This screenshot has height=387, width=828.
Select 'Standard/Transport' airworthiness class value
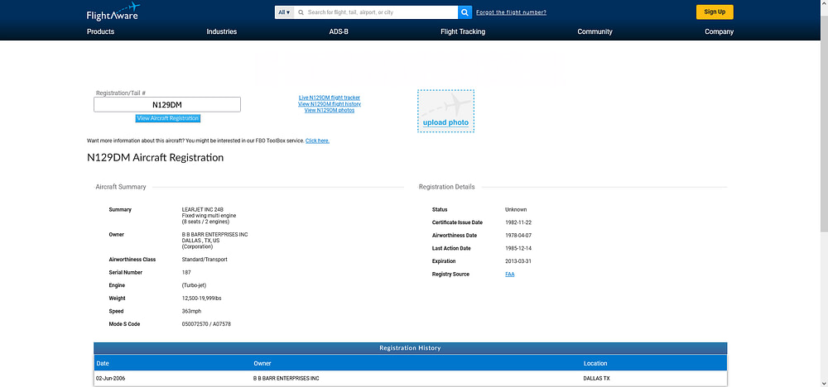point(205,260)
